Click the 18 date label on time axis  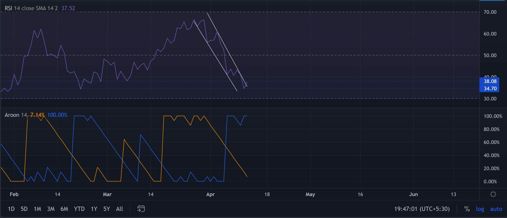[267, 194]
